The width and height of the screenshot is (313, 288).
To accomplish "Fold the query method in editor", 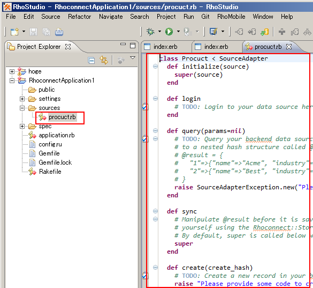I will tap(155, 131).
